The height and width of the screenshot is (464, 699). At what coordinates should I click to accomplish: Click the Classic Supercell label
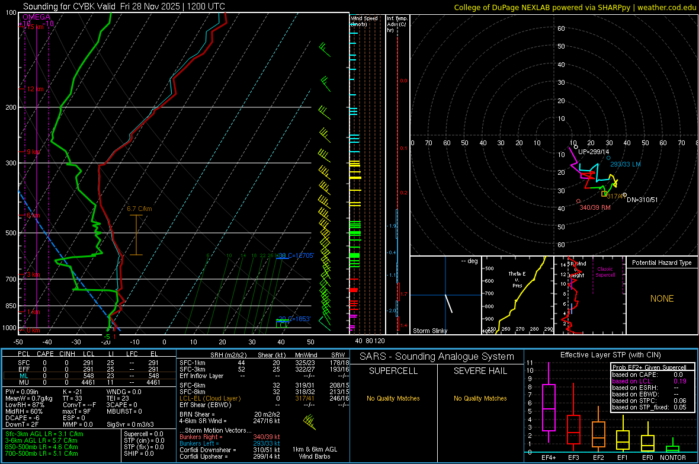605,272
